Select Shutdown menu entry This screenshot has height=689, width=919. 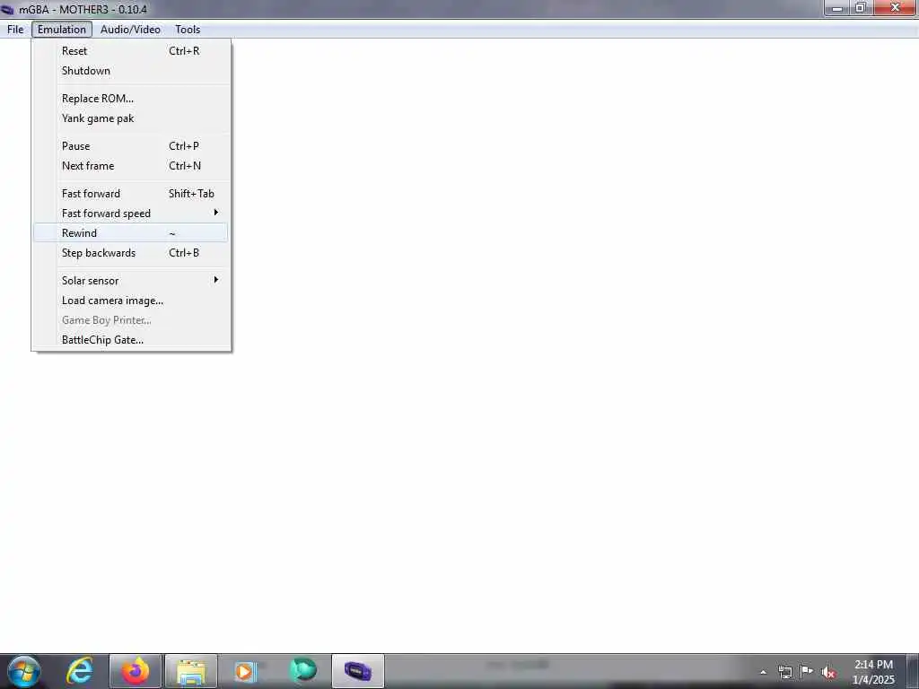coord(131,71)
